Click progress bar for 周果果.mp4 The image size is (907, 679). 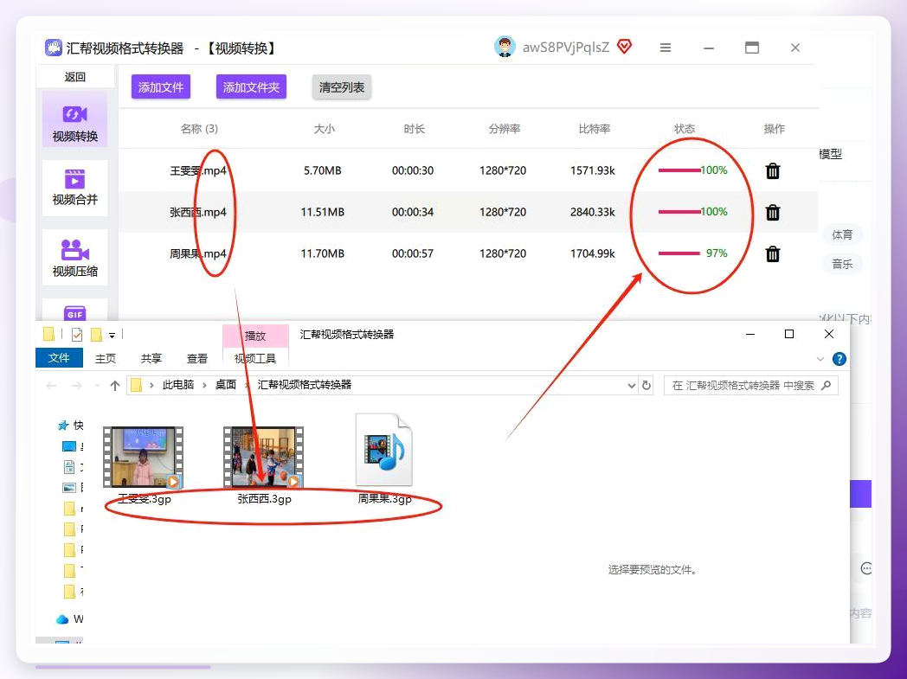click(679, 253)
